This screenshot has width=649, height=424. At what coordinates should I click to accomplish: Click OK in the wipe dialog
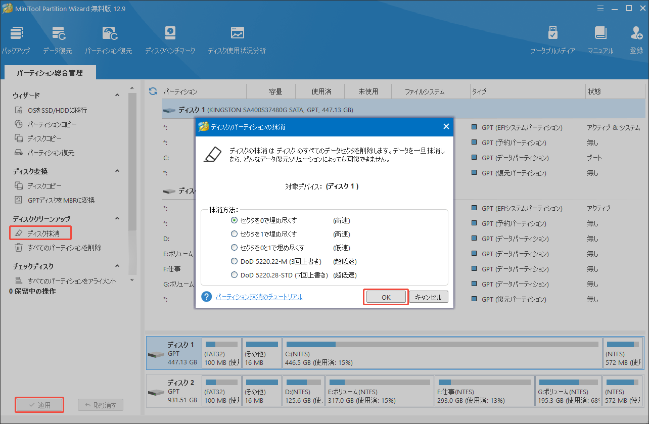[x=386, y=297]
